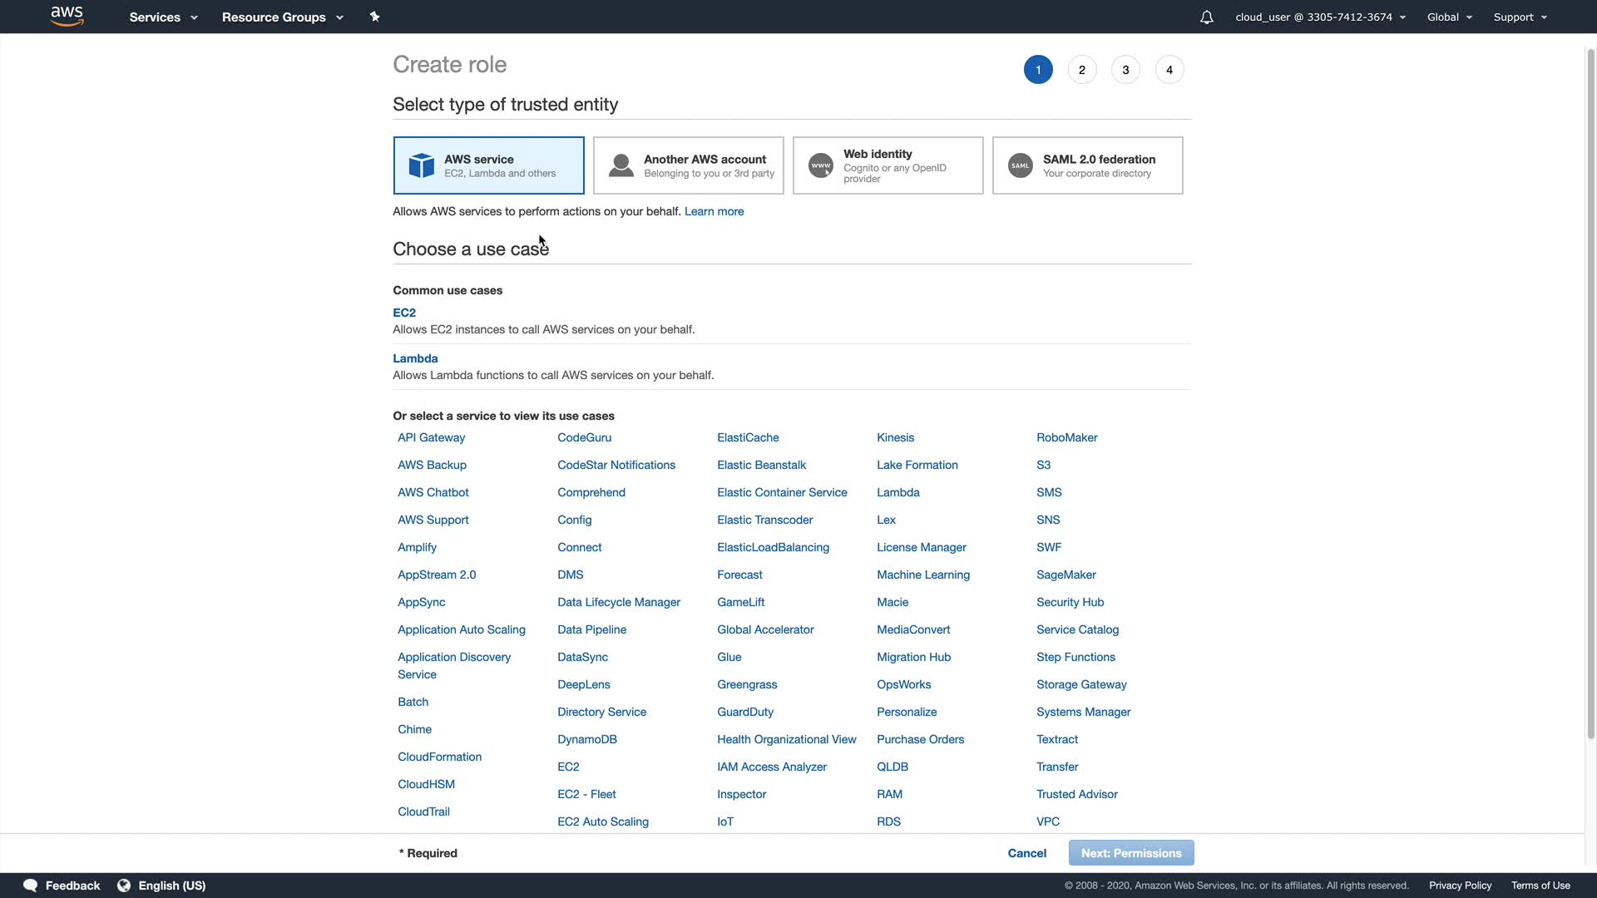Expand the cloud_user account dropdown
1597x898 pixels.
tap(1320, 17)
